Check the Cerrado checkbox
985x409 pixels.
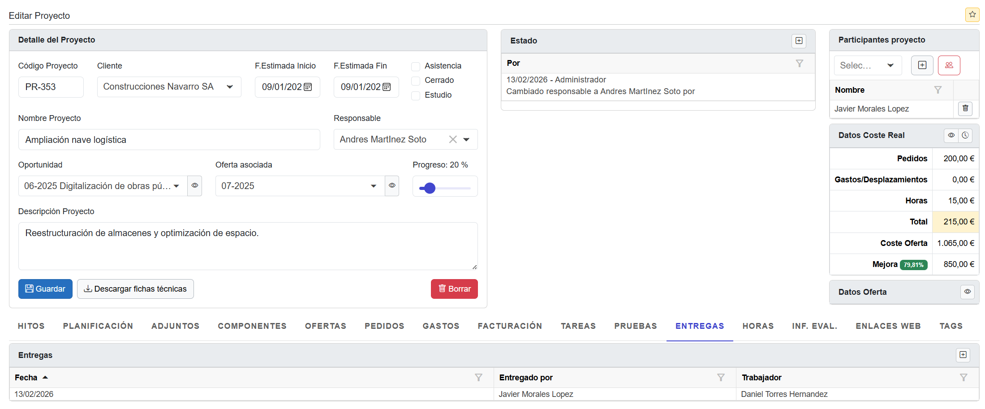pos(416,81)
